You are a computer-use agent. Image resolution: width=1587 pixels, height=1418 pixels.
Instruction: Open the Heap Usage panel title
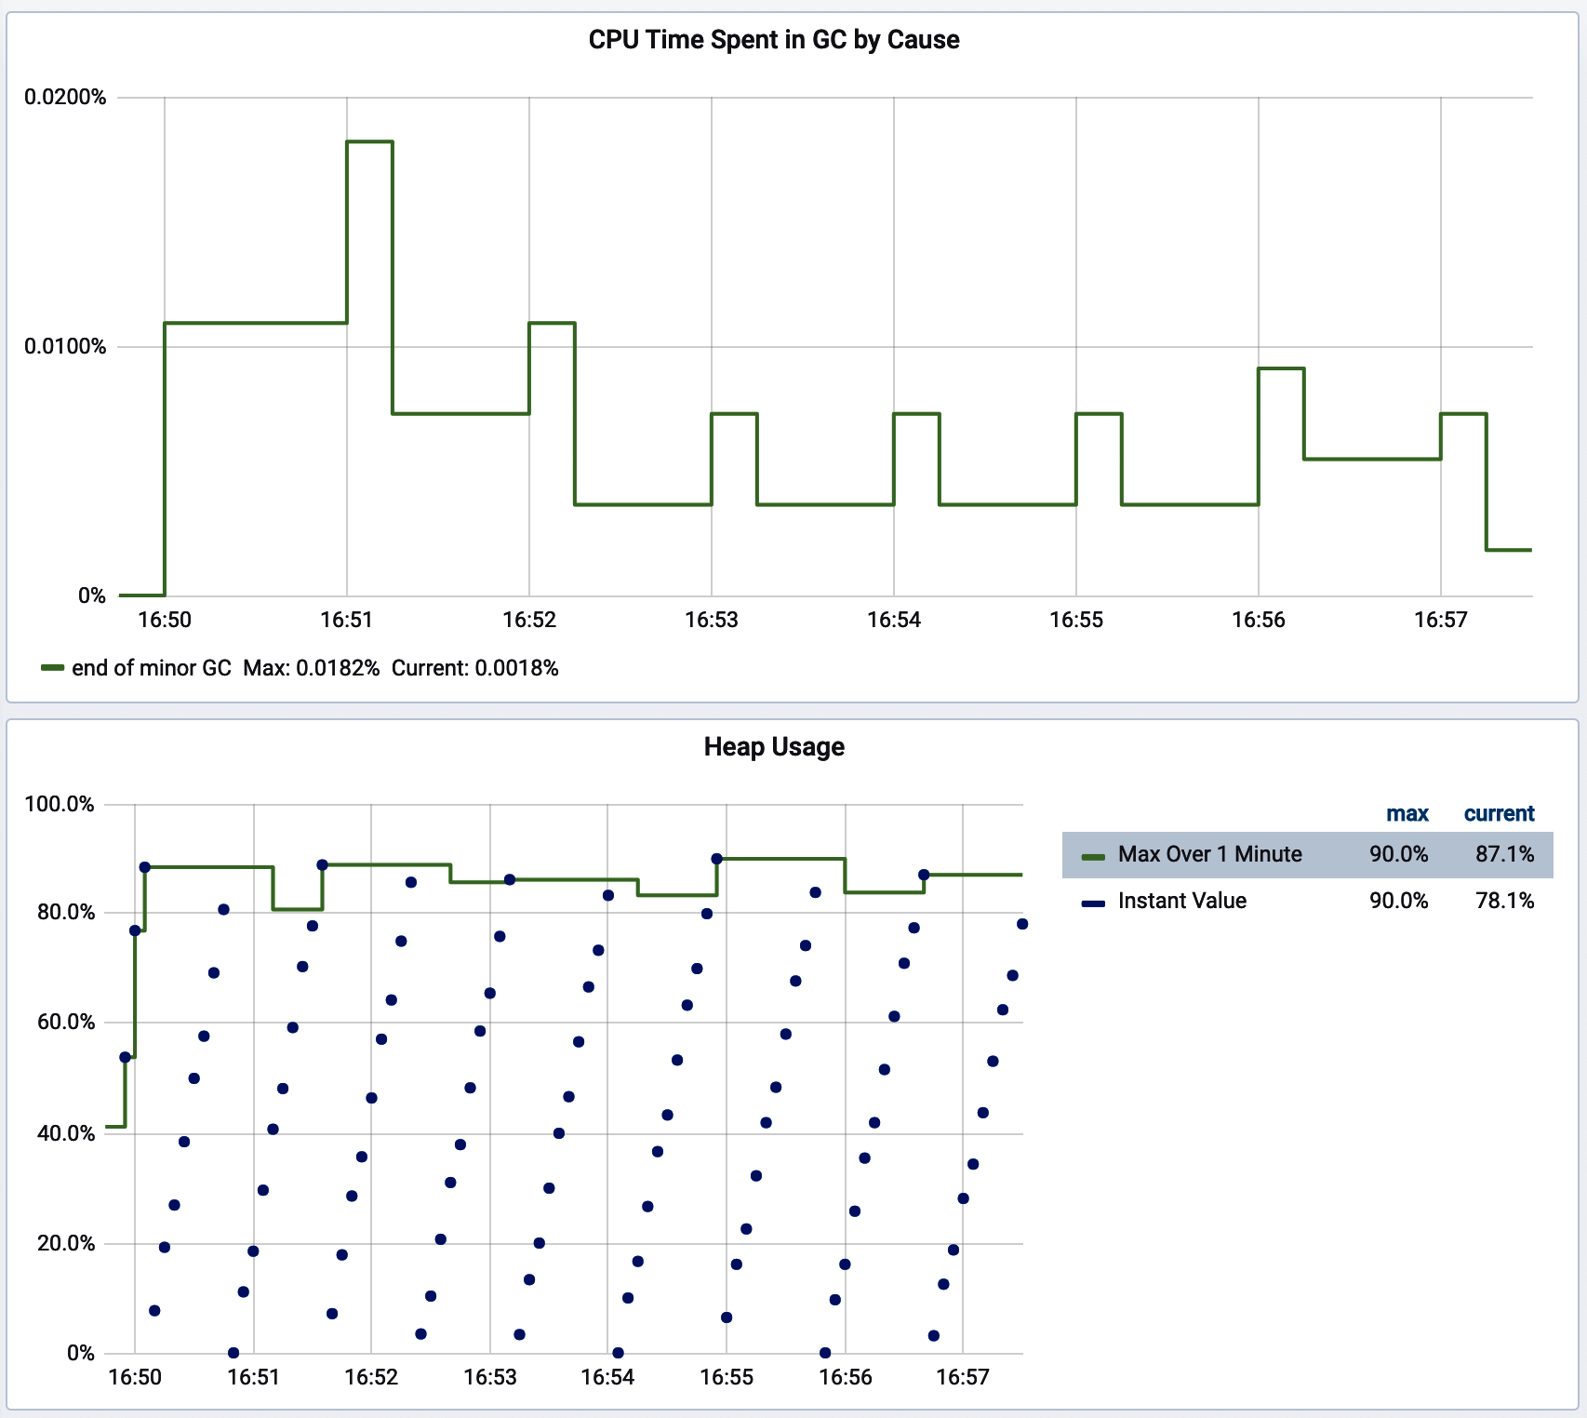point(774,747)
